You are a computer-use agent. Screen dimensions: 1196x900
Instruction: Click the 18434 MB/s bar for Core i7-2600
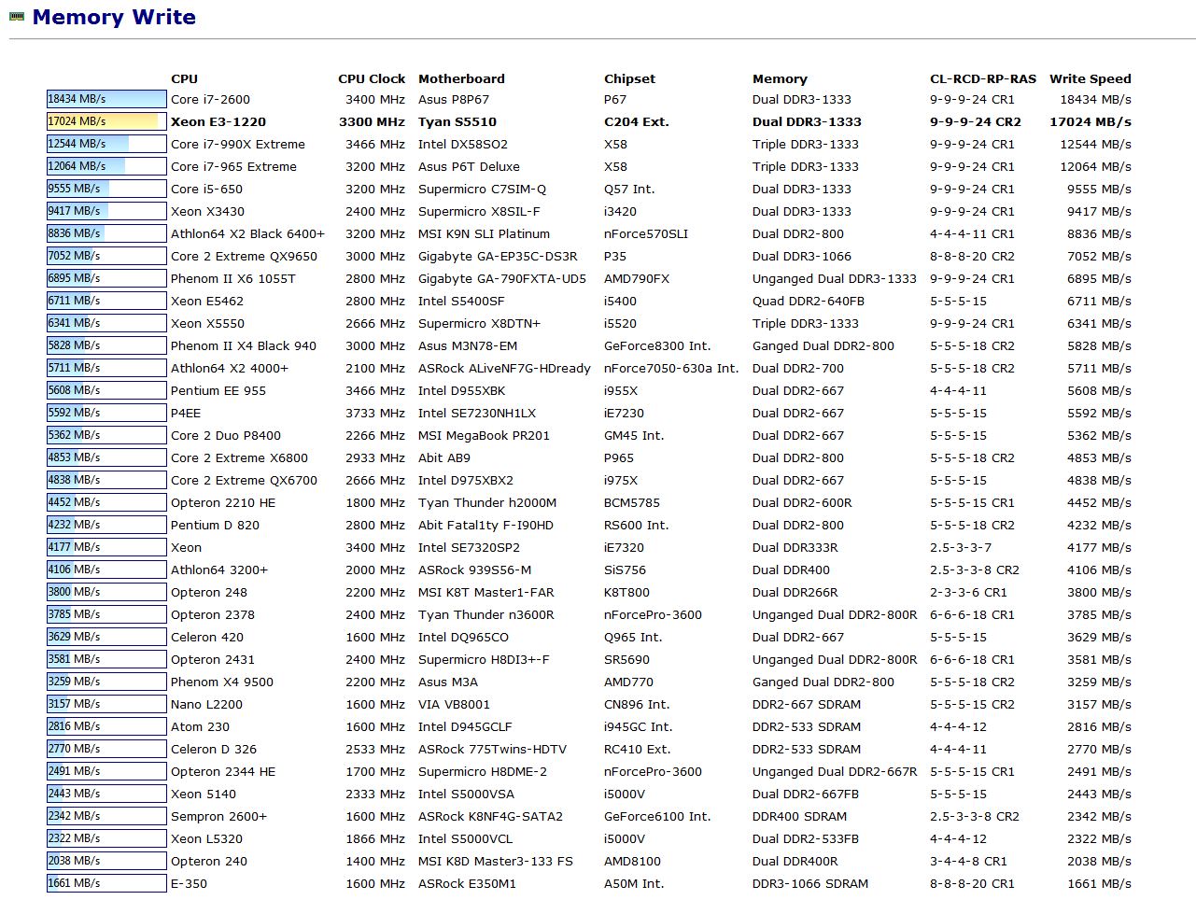coord(106,99)
